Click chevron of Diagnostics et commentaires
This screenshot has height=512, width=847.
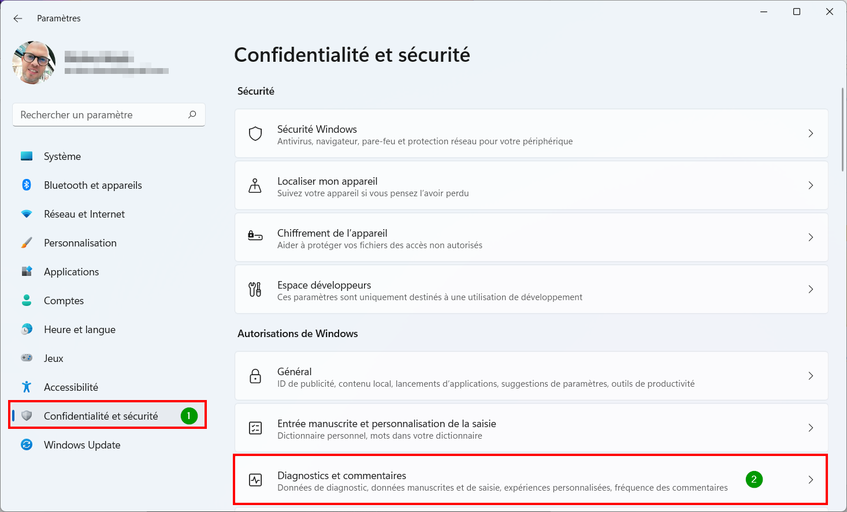tap(811, 480)
